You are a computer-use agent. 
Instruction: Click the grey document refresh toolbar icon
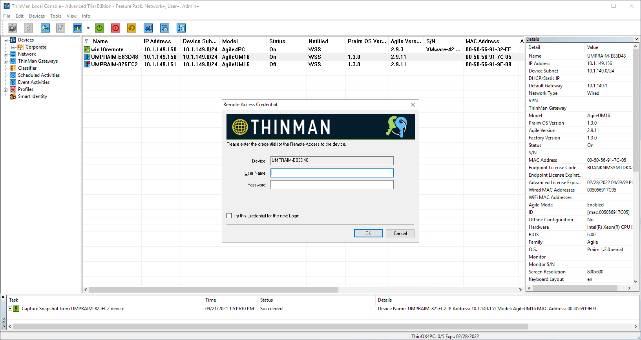28,28
